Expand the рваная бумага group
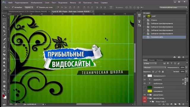190x107 pixels. 148,95
